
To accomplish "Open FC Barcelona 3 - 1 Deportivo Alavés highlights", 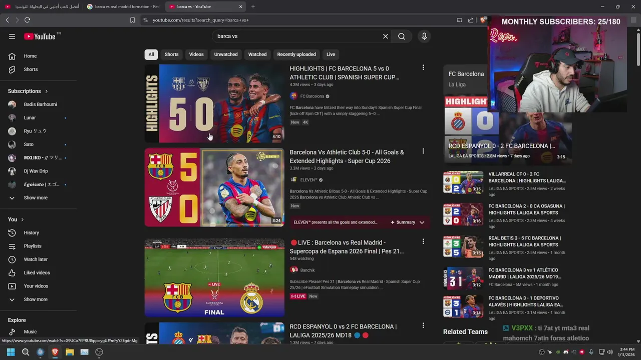I will click(x=526, y=301).
